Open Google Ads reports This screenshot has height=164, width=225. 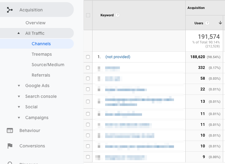(37, 86)
